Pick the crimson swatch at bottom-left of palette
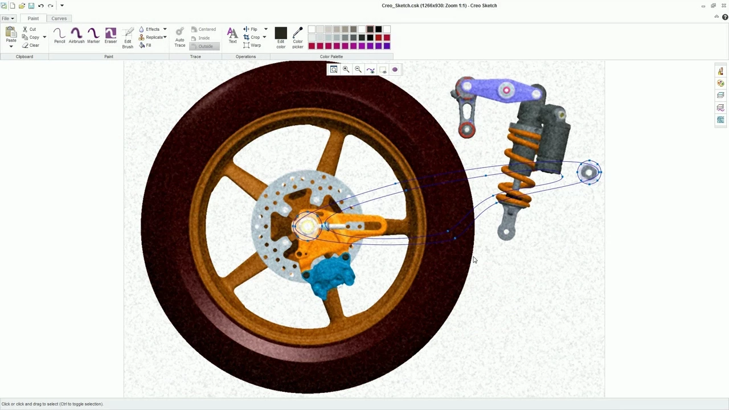729x410 pixels. pyautogui.click(x=312, y=46)
